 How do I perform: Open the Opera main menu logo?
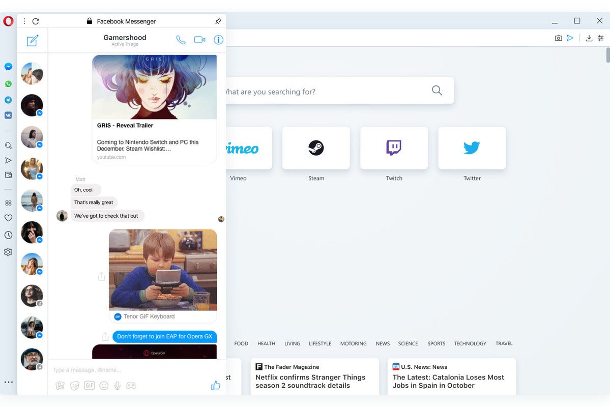tap(8, 21)
